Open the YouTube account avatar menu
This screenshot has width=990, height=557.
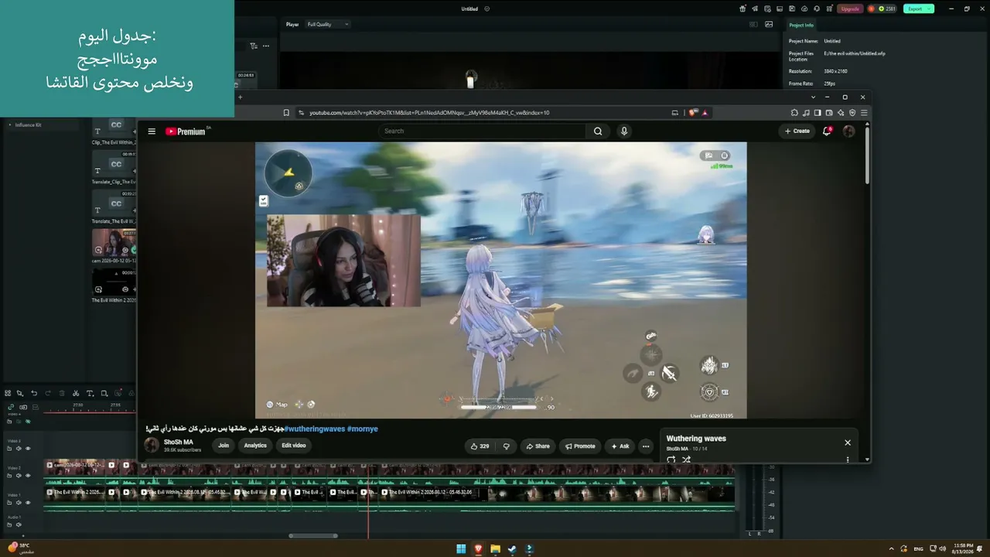click(848, 132)
